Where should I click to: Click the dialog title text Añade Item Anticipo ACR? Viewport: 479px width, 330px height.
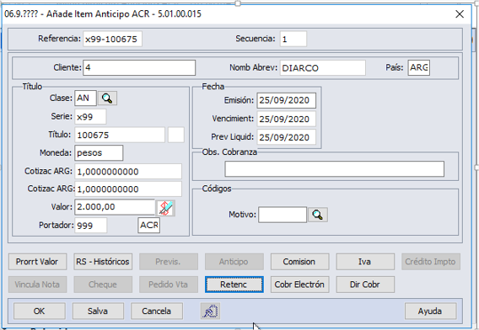pyautogui.click(x=98, y=14)
